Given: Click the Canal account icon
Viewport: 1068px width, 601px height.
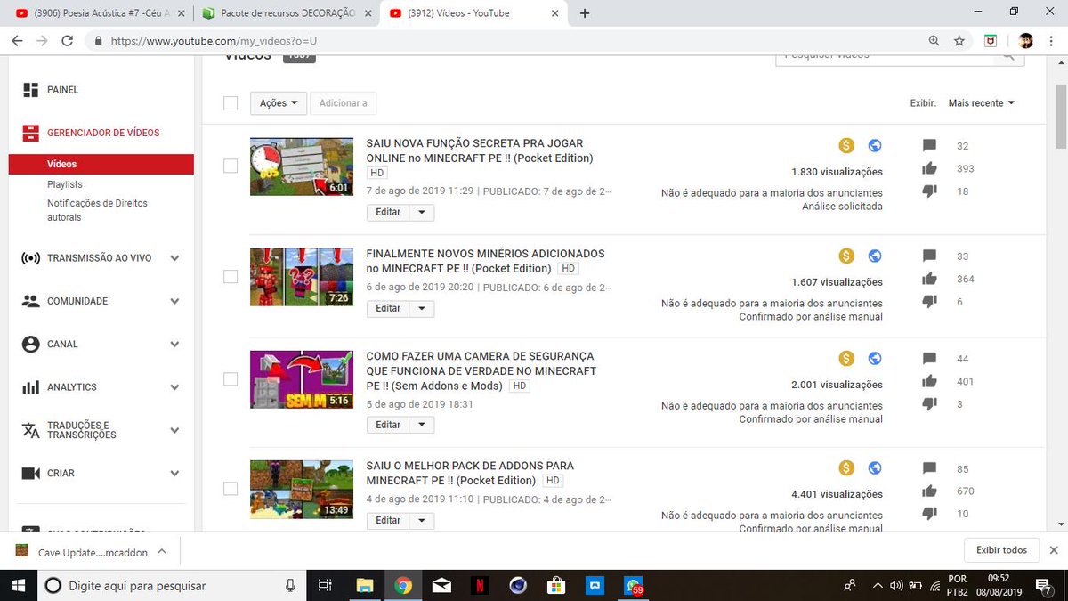Looking at the screenshot, I should click(31, 344).
